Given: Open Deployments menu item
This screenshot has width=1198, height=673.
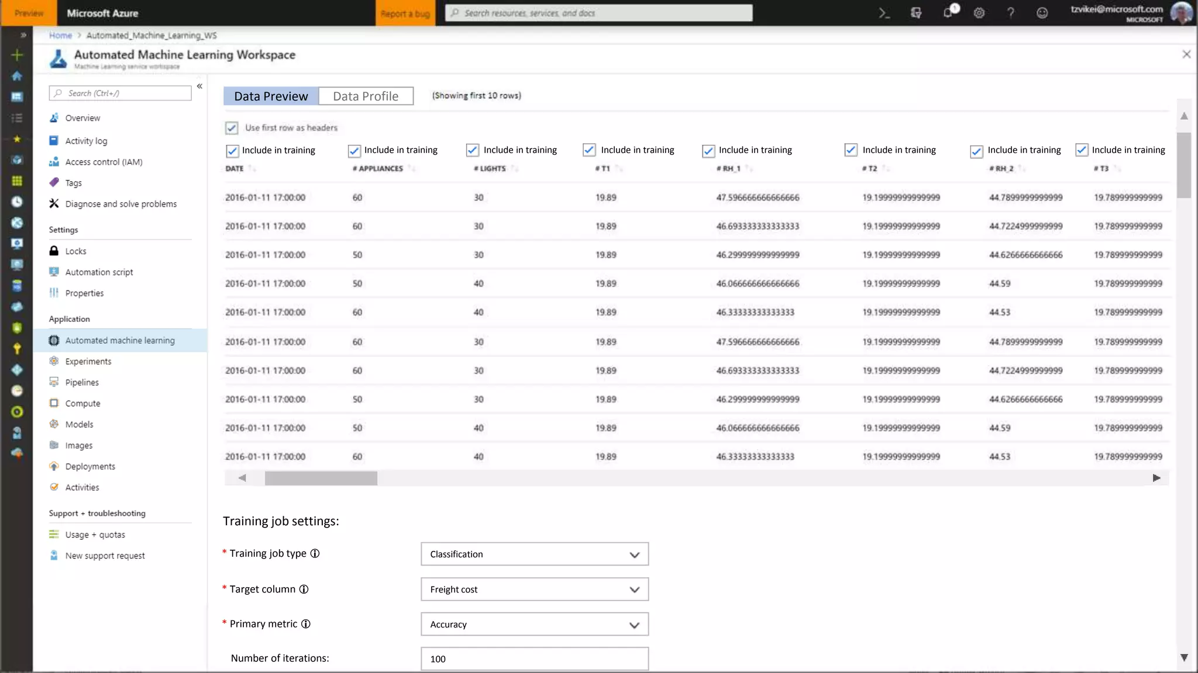Looking at the screenshot, I should (x=90, y=467).
